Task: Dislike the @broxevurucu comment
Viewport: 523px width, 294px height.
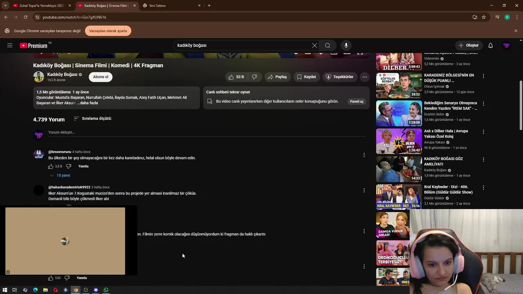Action: click(x=69, y=166)
